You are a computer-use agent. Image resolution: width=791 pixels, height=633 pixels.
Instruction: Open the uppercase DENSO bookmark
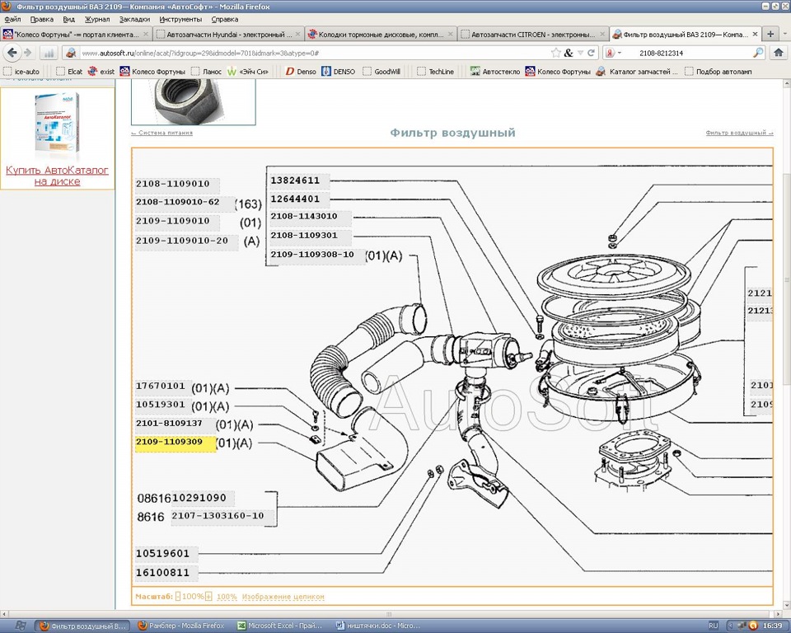point(339,72)
